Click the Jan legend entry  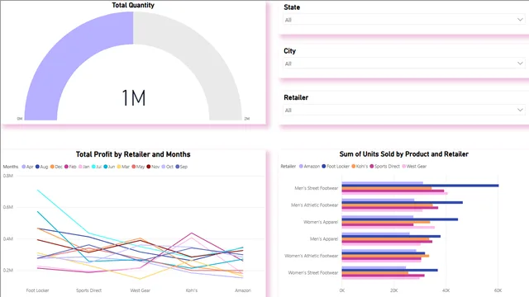[84, 167]
